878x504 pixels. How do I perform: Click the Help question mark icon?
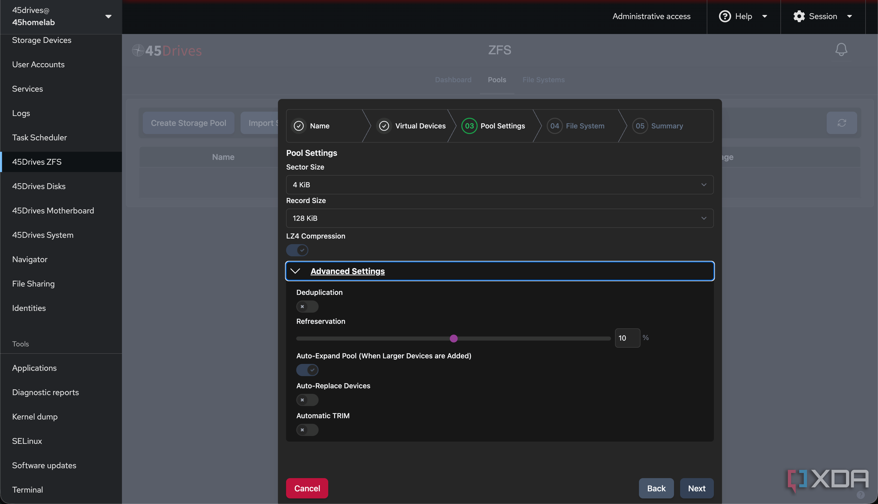click(725, 16)
